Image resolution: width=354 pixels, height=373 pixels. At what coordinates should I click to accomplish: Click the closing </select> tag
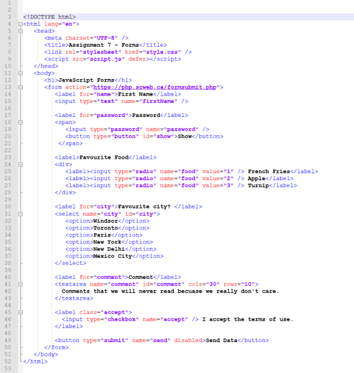pos(70,263)
